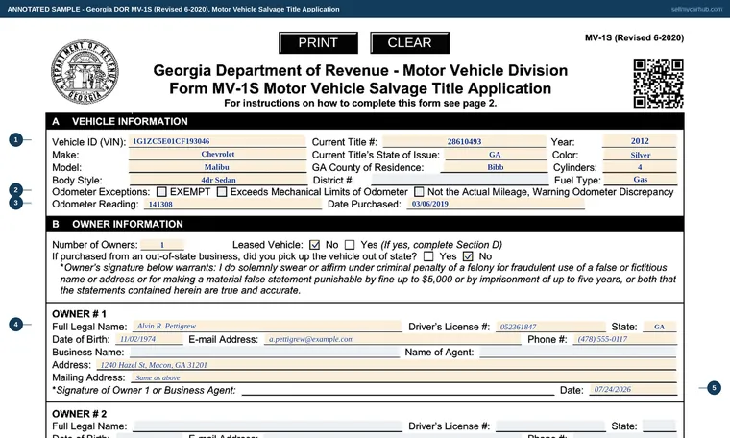This screenshot has height=438, width=730.
Task: Click the 'OWNER # 1' heading
Action: pyautogui.click(x=79, y=314)
